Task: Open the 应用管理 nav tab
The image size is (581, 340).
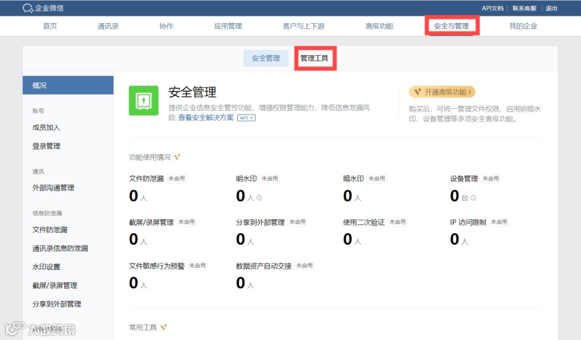Action: pos(228,26)
